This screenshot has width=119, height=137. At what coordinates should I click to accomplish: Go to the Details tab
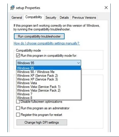64,17
